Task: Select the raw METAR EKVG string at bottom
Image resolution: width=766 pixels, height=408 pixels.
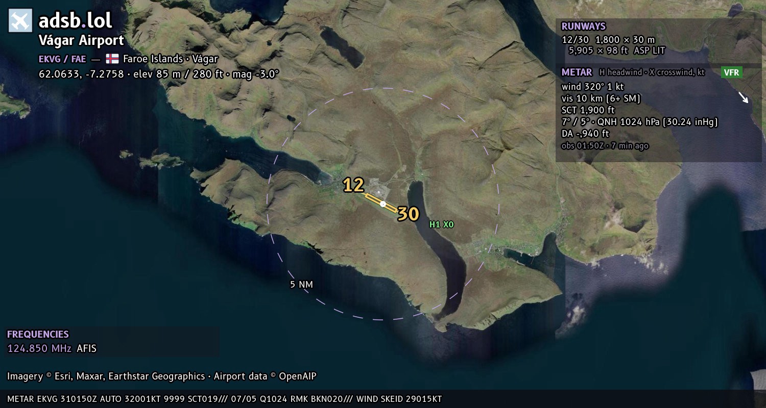Action: tap(225, 399)
